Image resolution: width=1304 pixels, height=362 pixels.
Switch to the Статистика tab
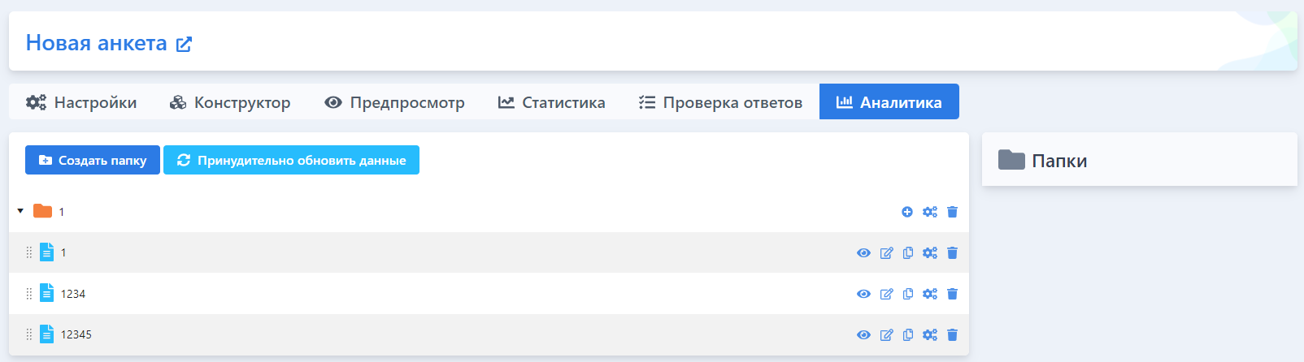tap(552, 102)
